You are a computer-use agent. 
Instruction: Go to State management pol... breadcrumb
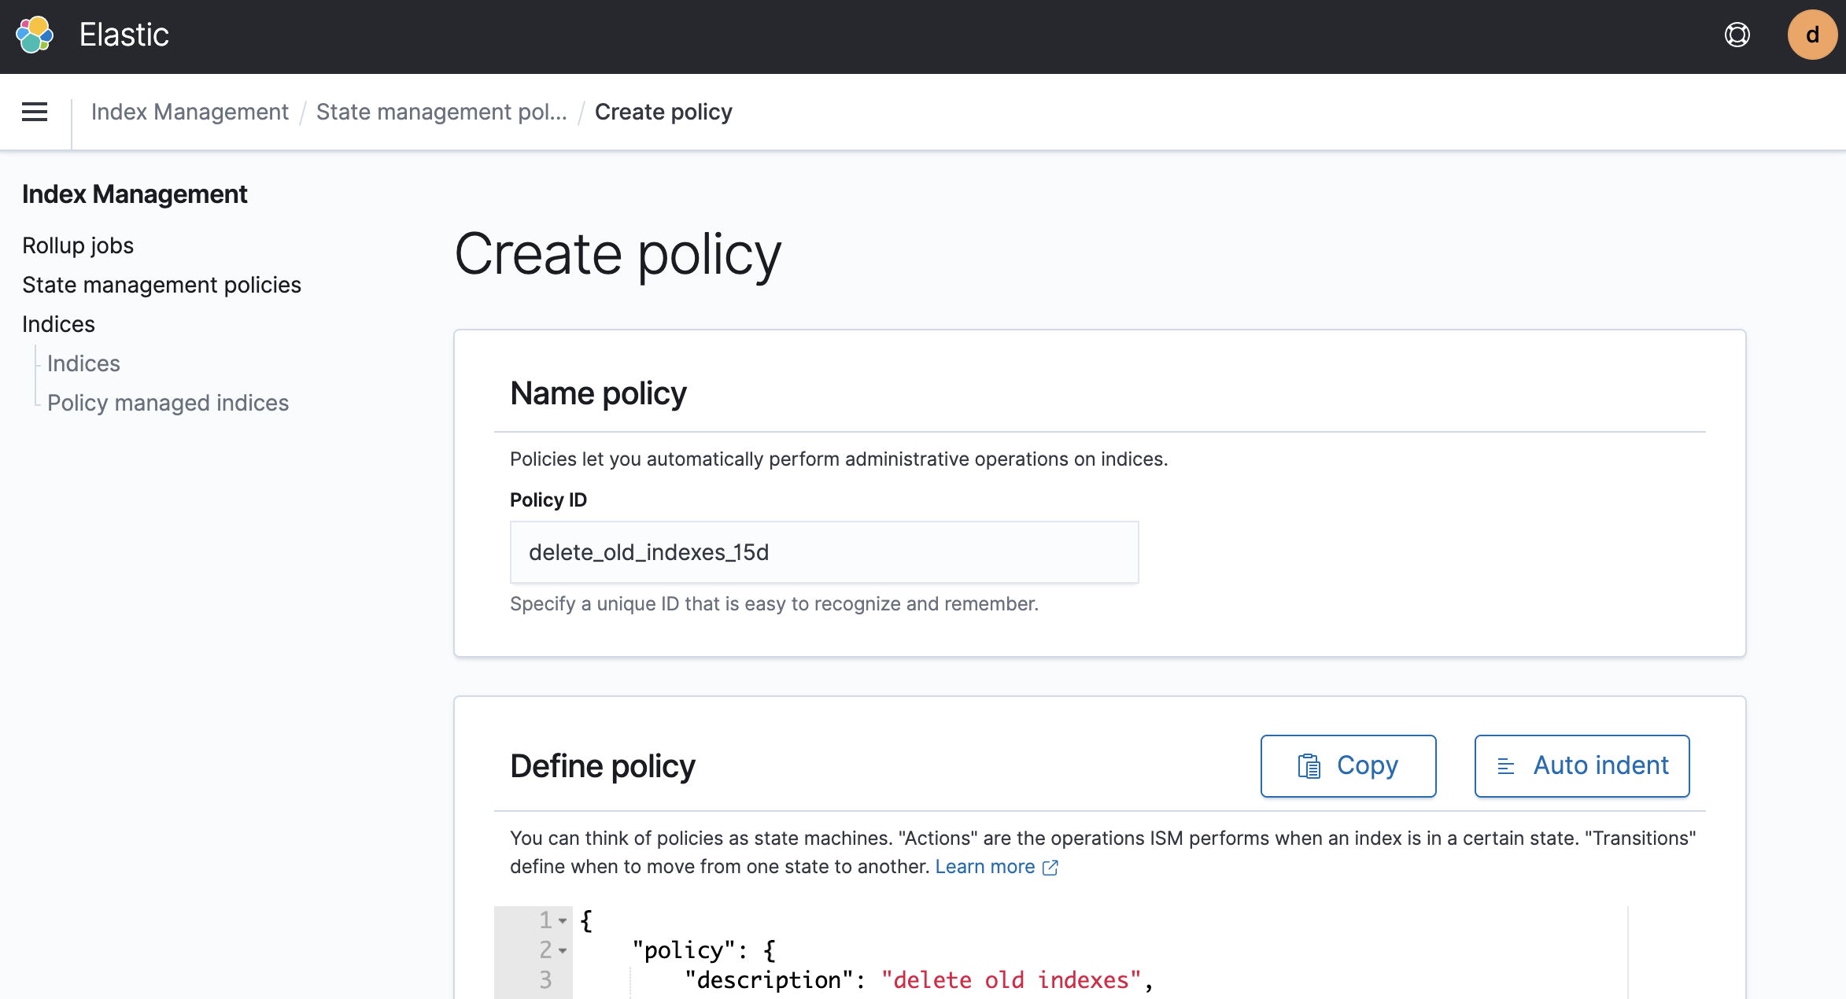[x=441, y=112]
